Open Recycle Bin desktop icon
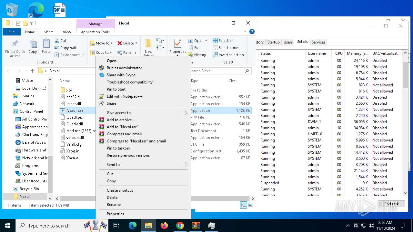This screenshot has width=413, height=232. pyautogui.click(x=12, y=10)
